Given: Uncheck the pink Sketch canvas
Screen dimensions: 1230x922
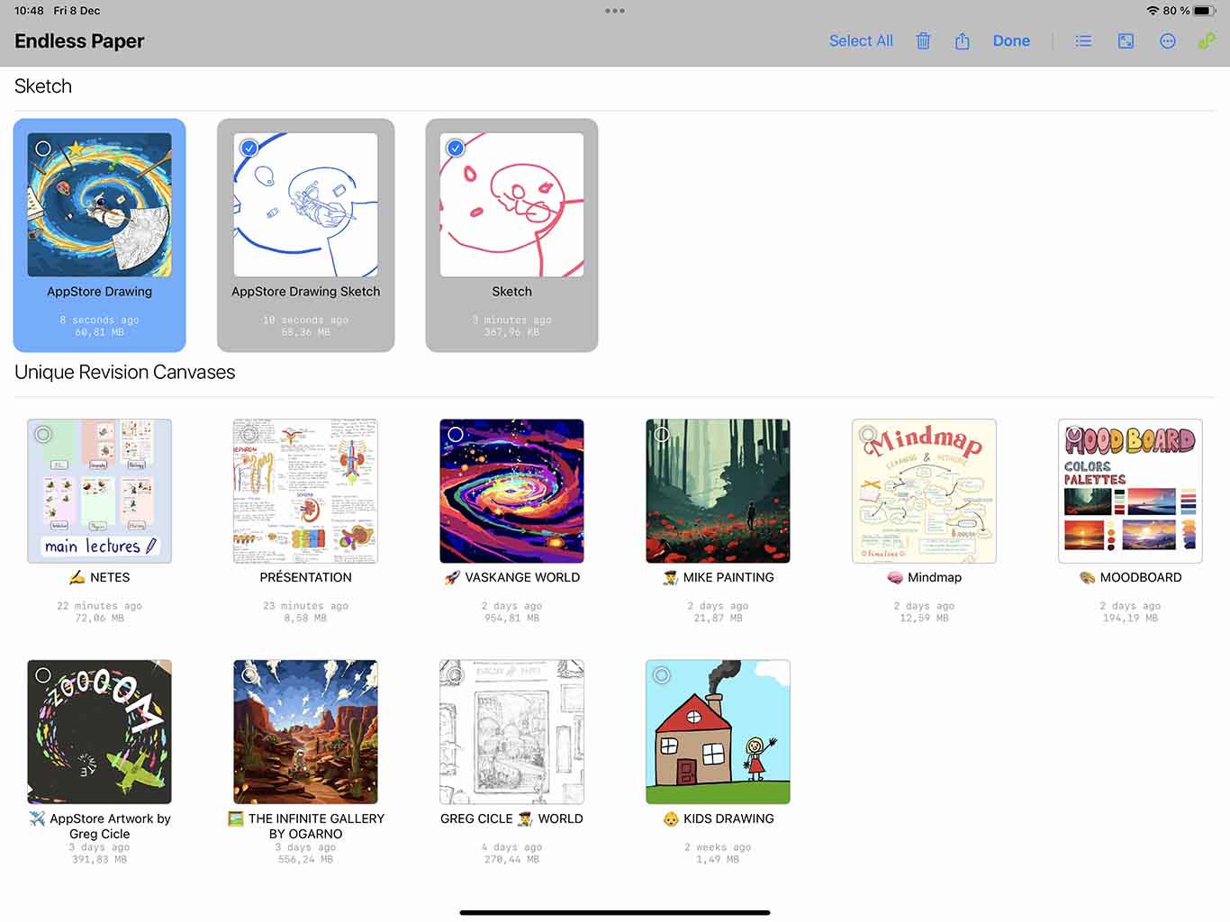Looking at the screenshot, I should (x=456, y=149).
